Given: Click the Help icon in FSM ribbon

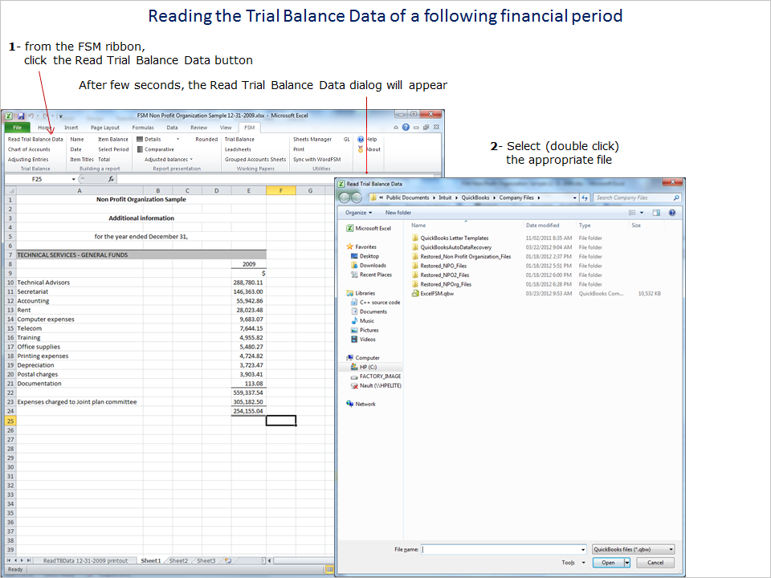Looking at the screenshot, I should click(361, 140).
